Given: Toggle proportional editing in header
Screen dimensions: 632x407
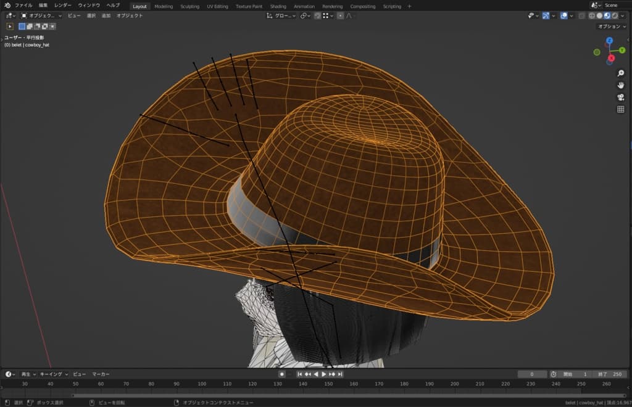Looking at the screenshot, I should point(341,15).
